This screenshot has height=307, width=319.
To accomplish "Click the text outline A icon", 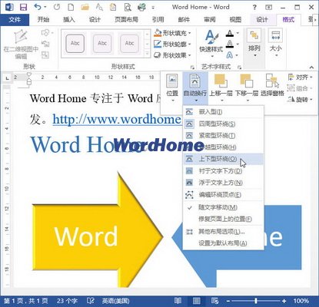I will click(x=230, y=44).
